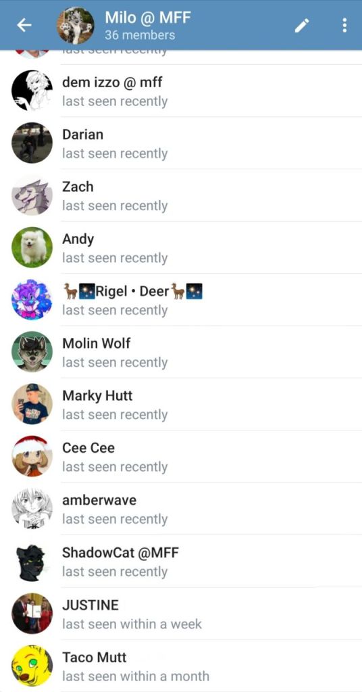Screen dimensions: 362x692
Task: Tap Zach's wolf avatar
Action: pyautogui.click(x=32, y=195)
